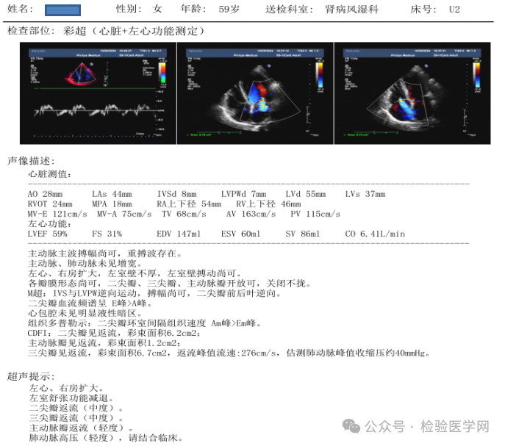Click the conclusion '二尖瓣返流（中度）。'

76,409
